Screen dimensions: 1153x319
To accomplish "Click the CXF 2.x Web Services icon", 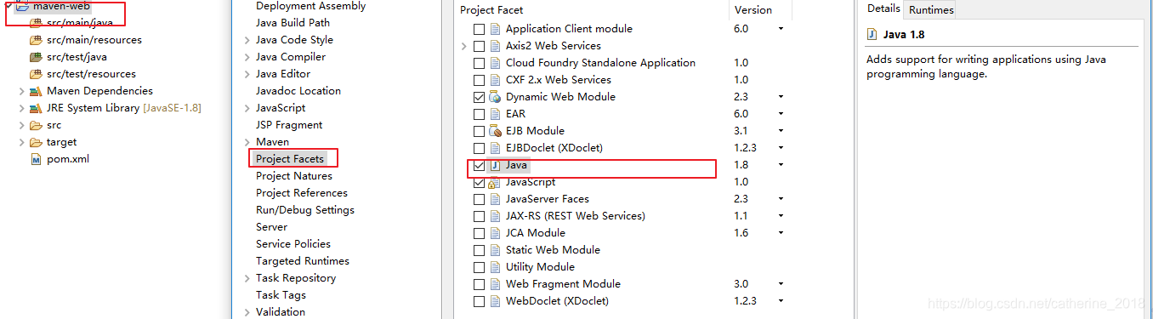I will pyautogui.click(x=495, y=80).
